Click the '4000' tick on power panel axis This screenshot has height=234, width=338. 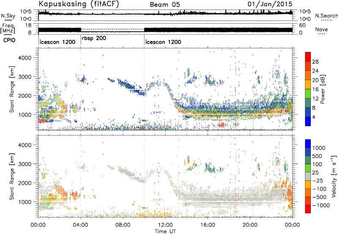pos(25,58)
